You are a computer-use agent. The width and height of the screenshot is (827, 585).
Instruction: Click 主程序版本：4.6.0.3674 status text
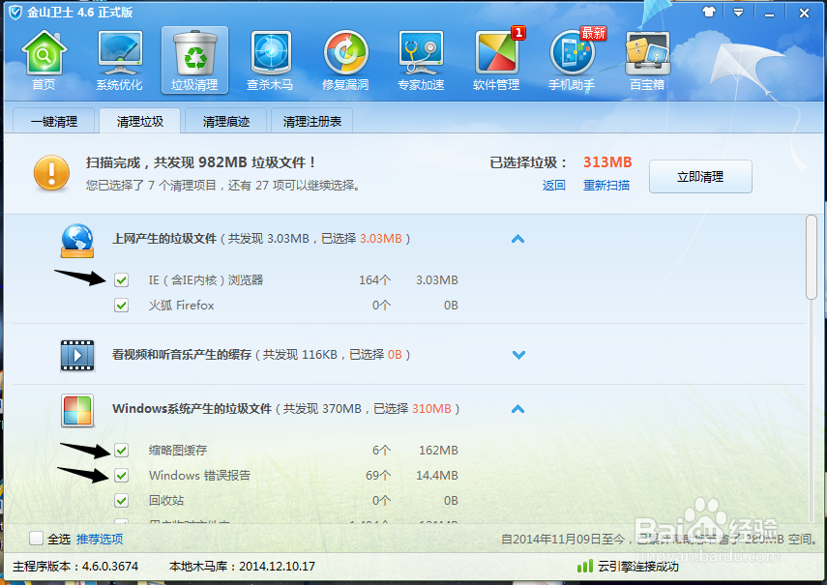coord(75,567)
